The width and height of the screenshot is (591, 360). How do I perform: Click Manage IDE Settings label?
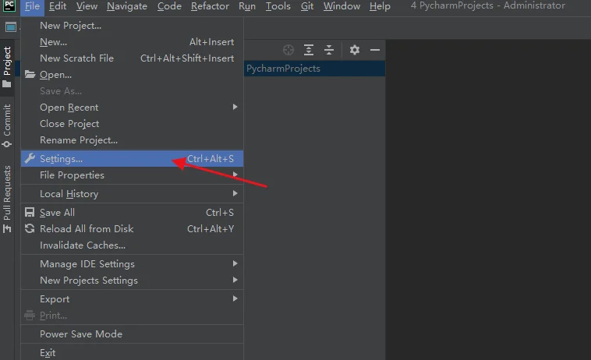click(x=87, y=264)
